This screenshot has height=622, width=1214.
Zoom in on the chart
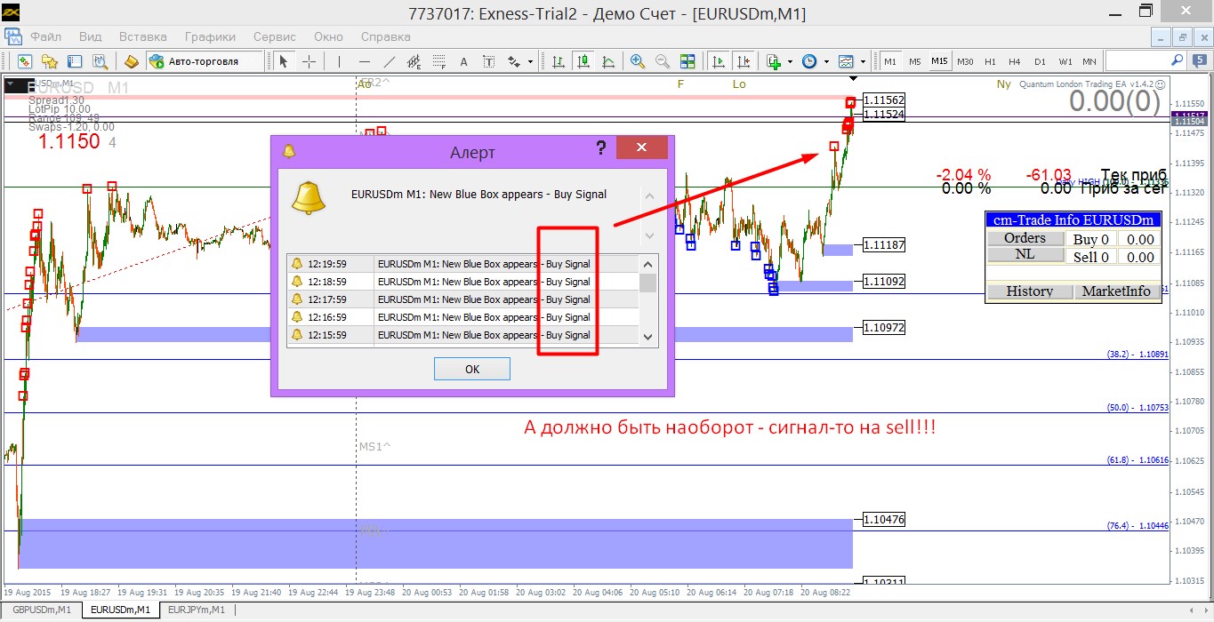[x=638, y=61]
